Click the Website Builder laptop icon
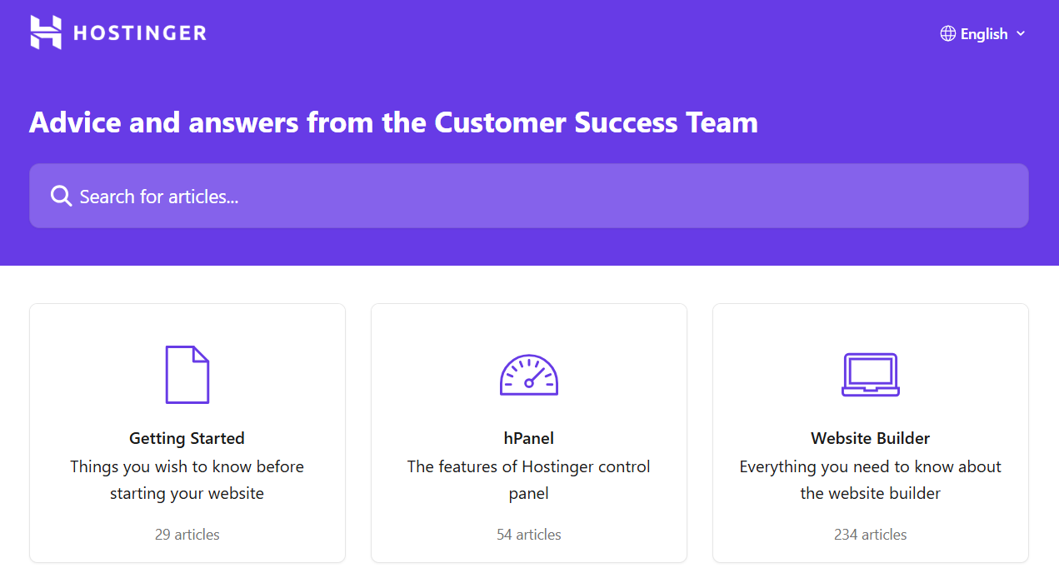Viewport: 1059px width, 568px height. [870, 375]
